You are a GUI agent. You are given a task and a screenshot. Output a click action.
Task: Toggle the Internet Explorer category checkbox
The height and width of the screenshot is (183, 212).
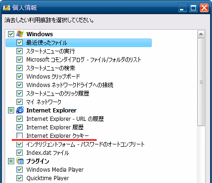click(x=11, y=111)
